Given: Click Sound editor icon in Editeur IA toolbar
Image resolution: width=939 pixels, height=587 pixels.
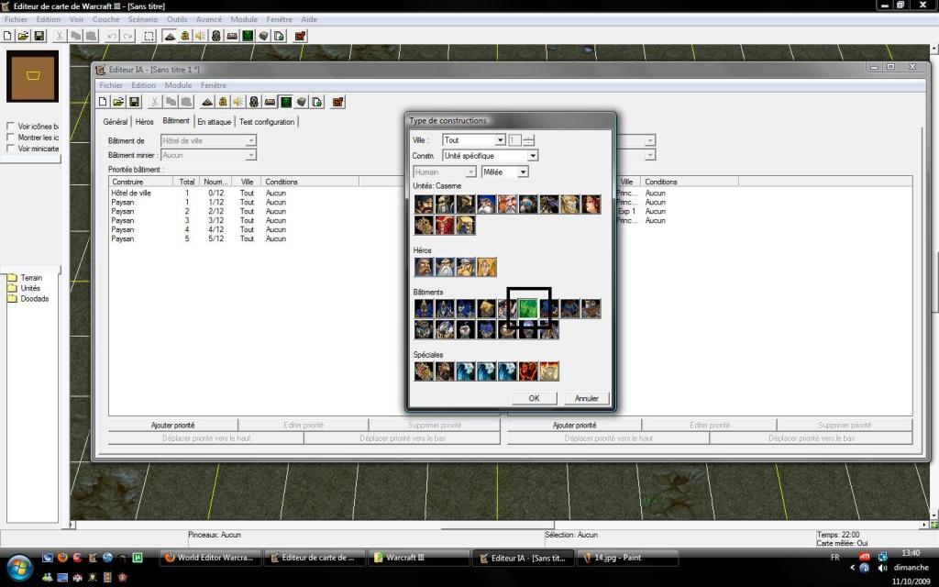Looking at the screenshot, I should pos(238,102).
